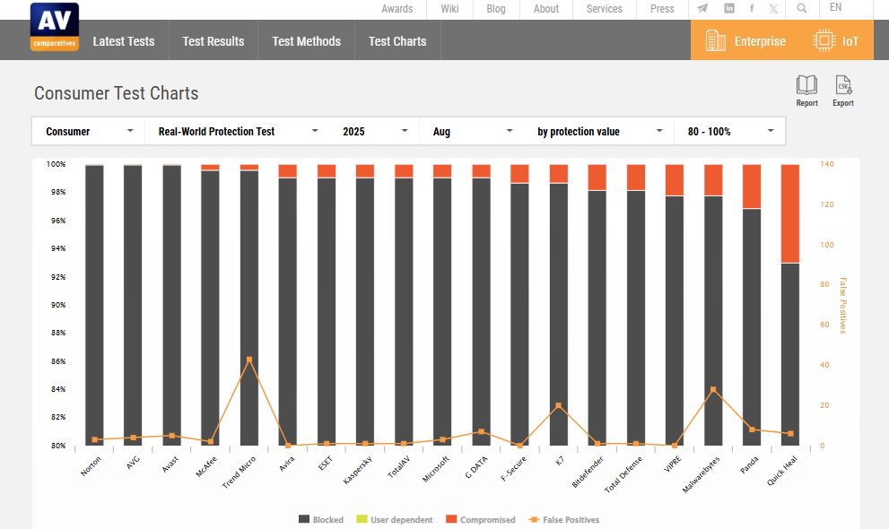The width and height of the screenshot is (889, 529).
Task: Open the Services link
Action: (x=605, y=8)
